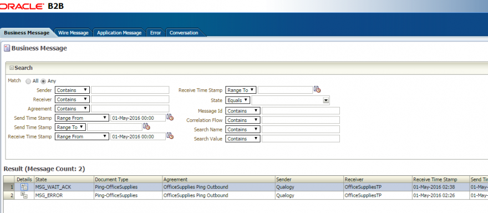Viewport: 488px width, 213px height.
Task: Switch to the Wire Message tab
Action: [73, 33]
